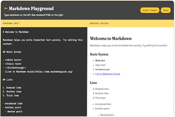Open the Link to Markdown Guide link
175x117 pixels.
[108, 74]
